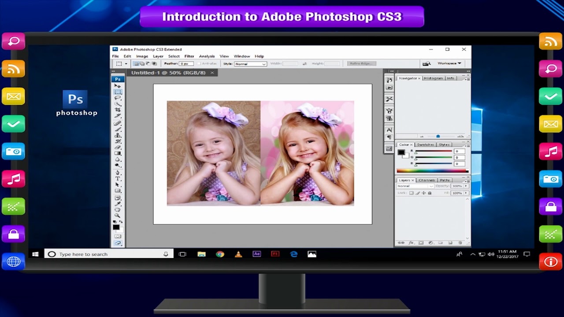
Task: Toggle Intersect with selection mode button
Action: click(x=154, y=63)
